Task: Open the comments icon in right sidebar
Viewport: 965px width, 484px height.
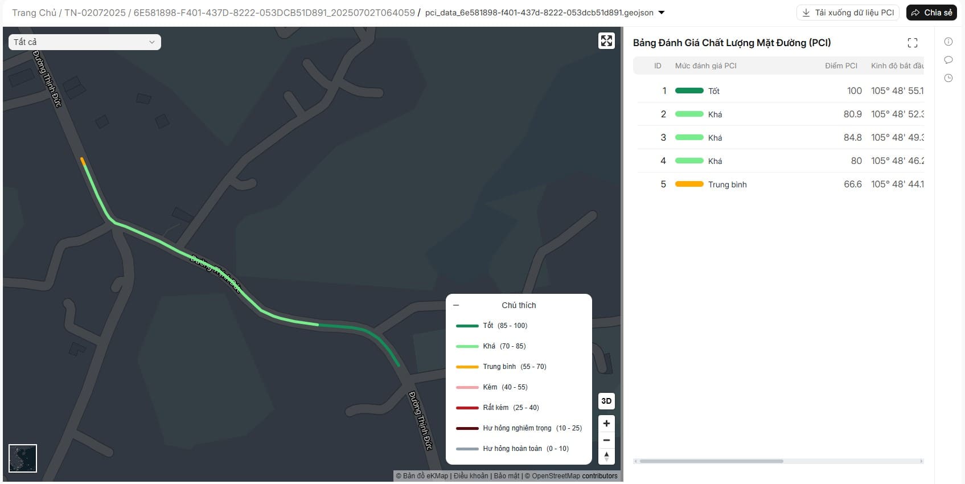Action: pyautogui.click(x=948, y=60)
